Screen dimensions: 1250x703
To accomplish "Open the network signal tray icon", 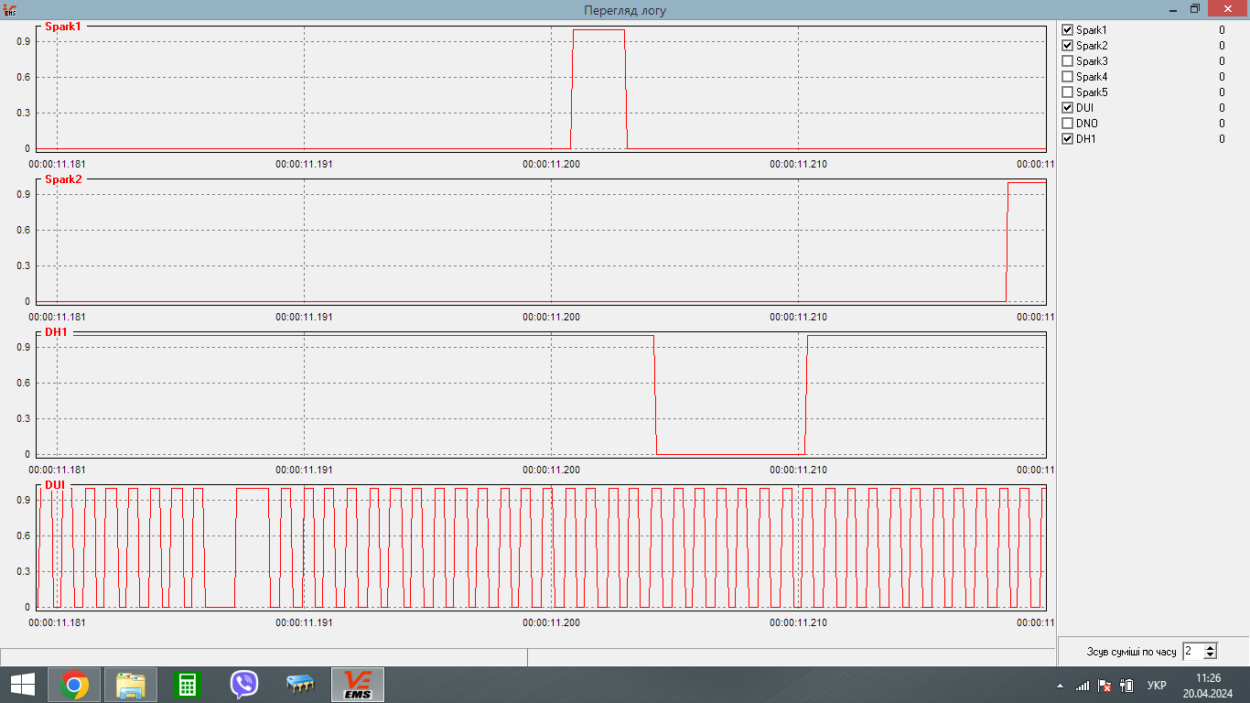I will pyautogui.click(x=1083, y=686).
